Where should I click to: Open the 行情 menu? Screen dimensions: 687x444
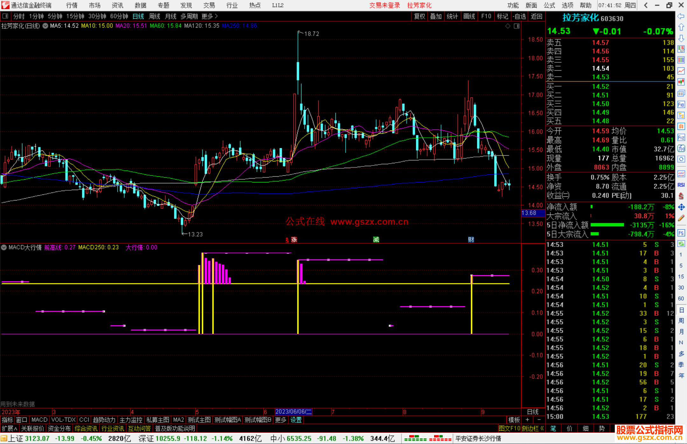tap(72, 5)
